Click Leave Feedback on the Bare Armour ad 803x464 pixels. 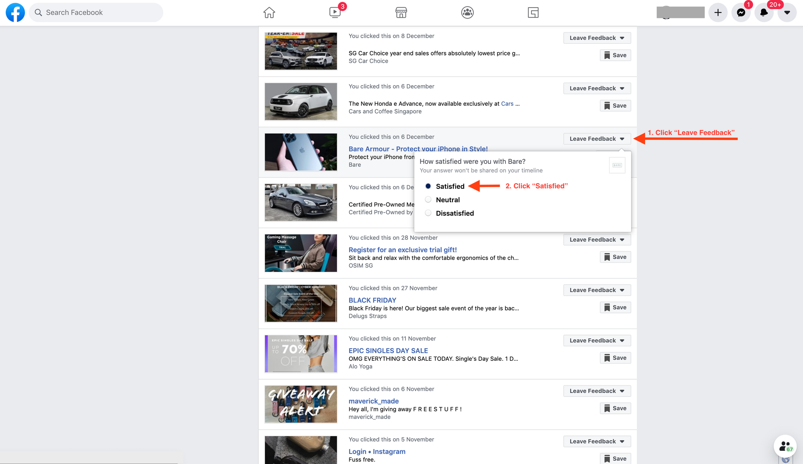(x=597, y=139)
